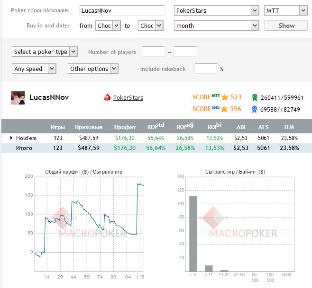Image resolution: width=312 pixels, height=288 pixels.
Task: Click the ROI adj column header
Action: tap(185, 126)
